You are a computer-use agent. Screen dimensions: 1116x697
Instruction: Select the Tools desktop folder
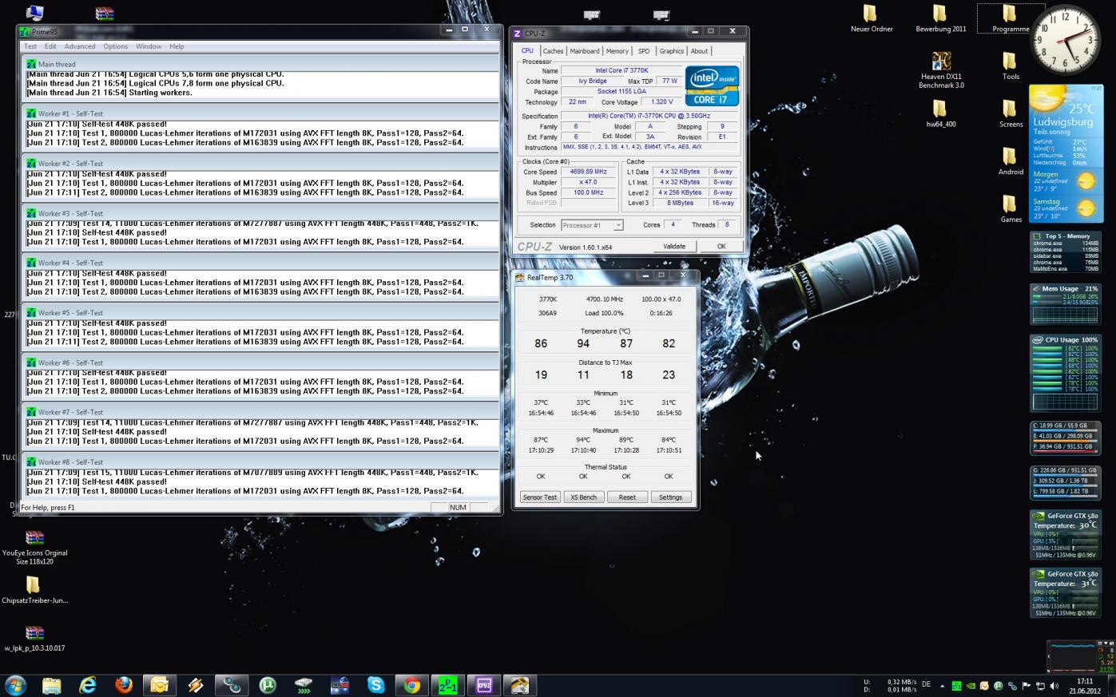tap(1011, 66)
